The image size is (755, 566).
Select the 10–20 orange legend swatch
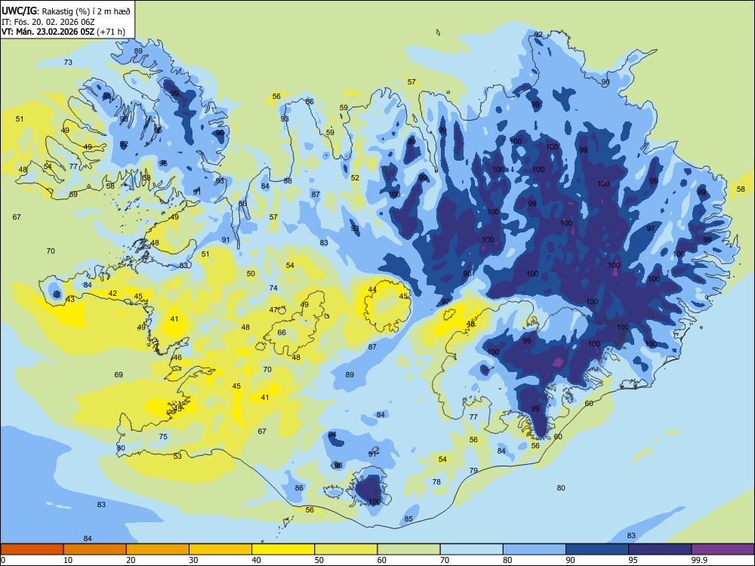point(95,549)
